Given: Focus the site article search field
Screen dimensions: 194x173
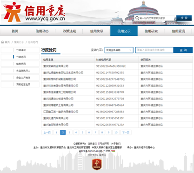Looking at the screenshot, I should (154, 18).
